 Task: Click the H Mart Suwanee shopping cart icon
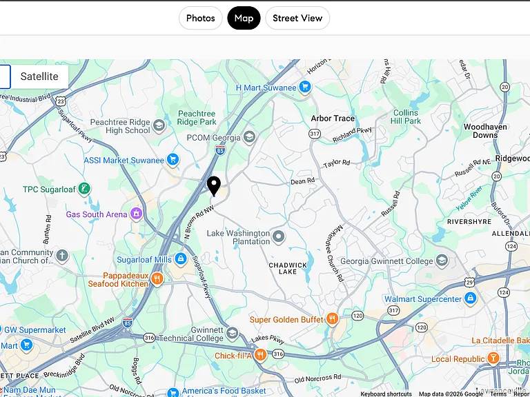click(305, 87)
